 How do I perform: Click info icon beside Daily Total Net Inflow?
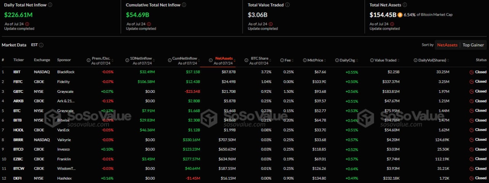(50, 5)
